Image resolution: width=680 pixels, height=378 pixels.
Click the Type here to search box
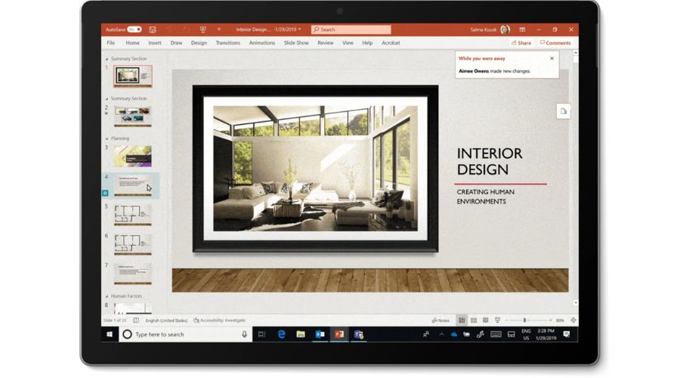tap(185, 334)
